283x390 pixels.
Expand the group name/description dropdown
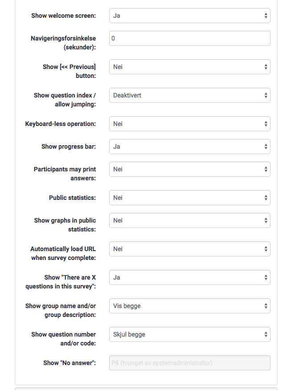tap(189, 306)
